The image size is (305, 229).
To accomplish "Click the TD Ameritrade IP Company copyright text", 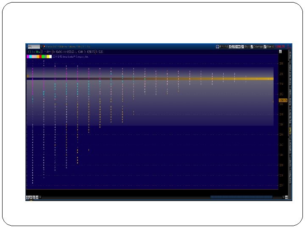I will 70,57.
